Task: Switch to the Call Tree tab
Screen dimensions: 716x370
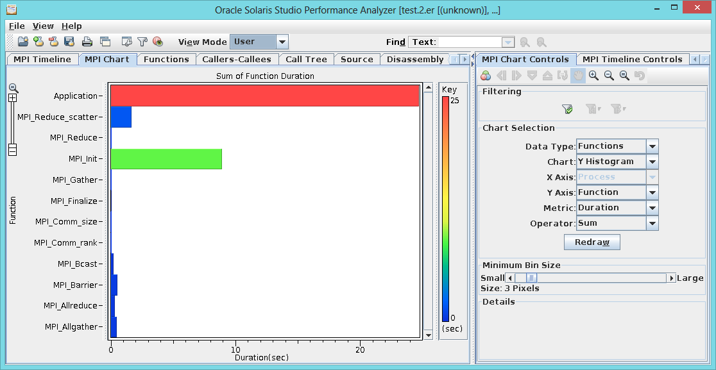Action: pos(306,59)
